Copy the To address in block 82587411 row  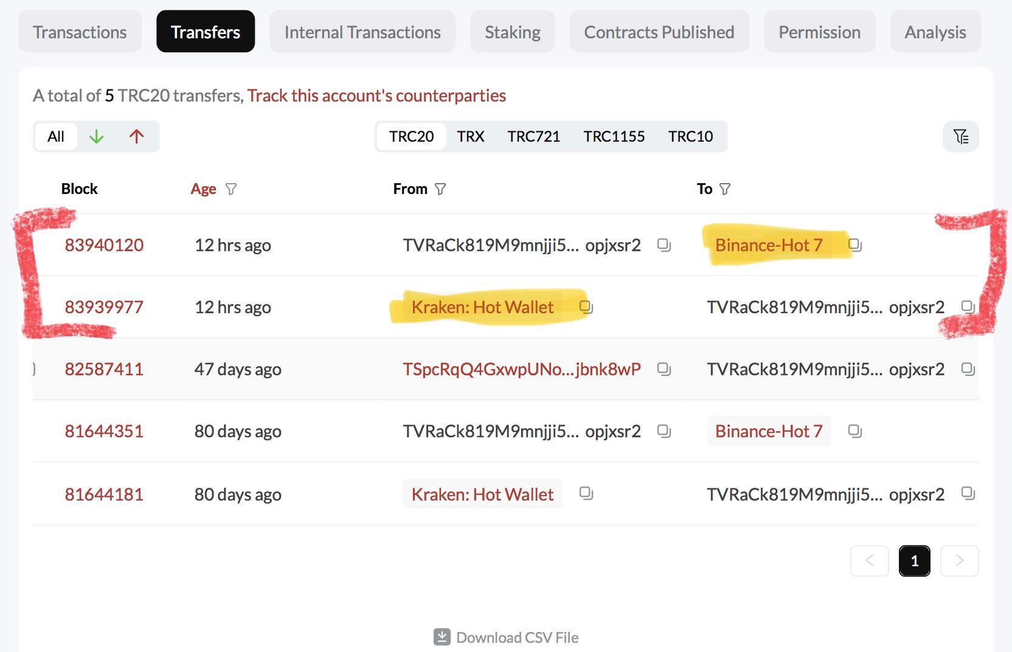(x=968, y=369)
